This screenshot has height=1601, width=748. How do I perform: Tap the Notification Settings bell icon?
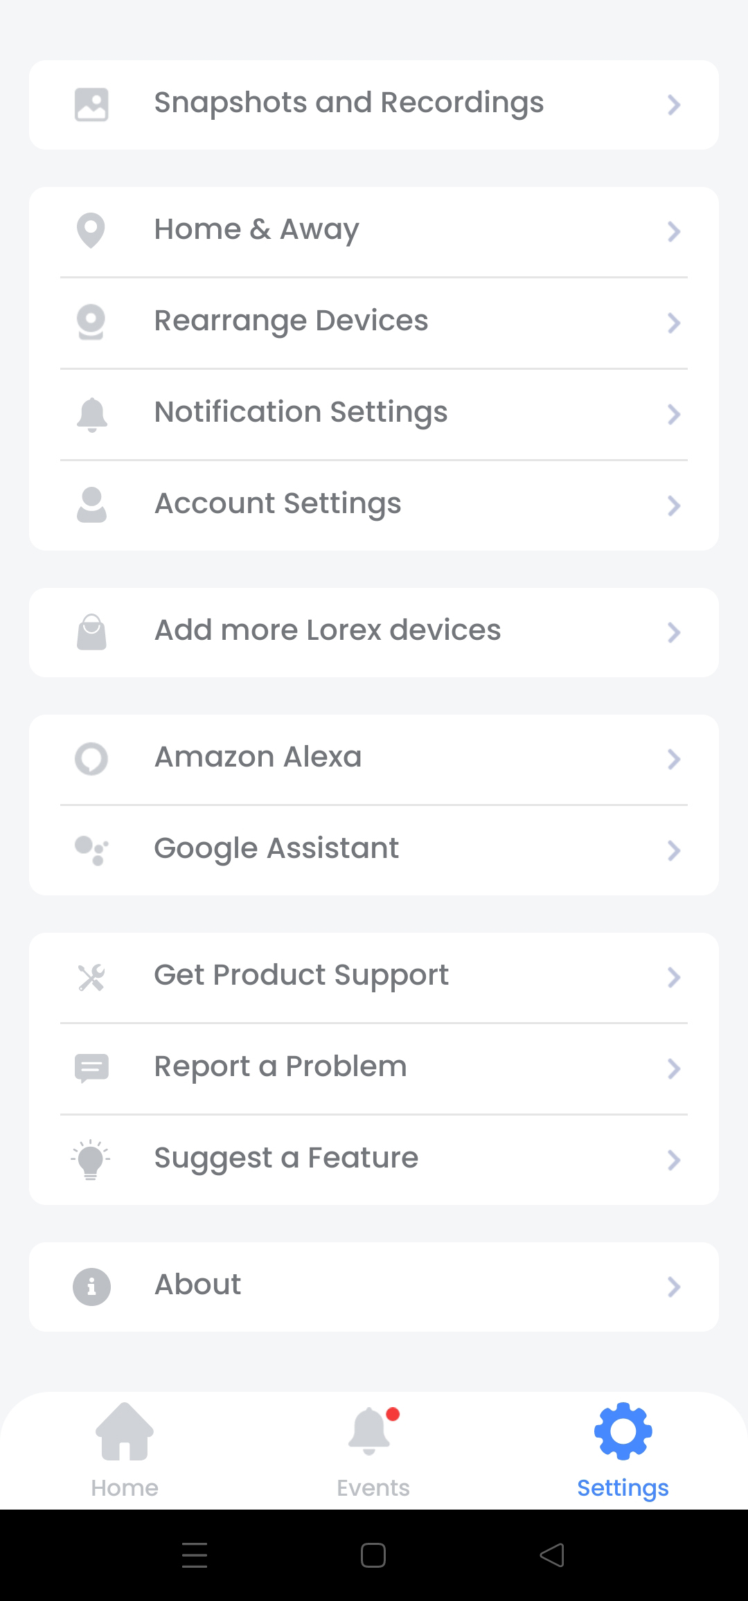[x=91, y=415]
